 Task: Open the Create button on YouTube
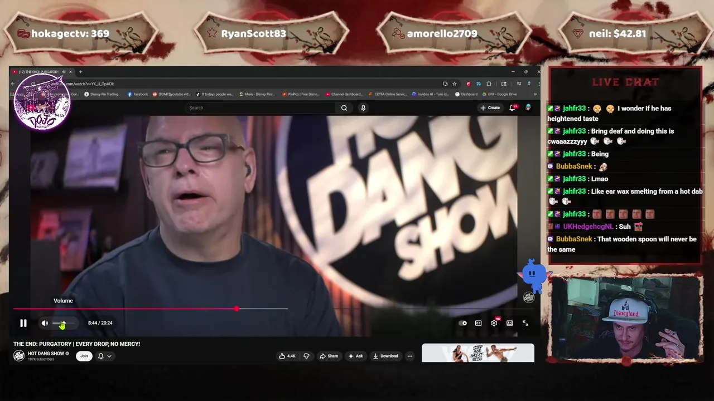click(490, 107)
